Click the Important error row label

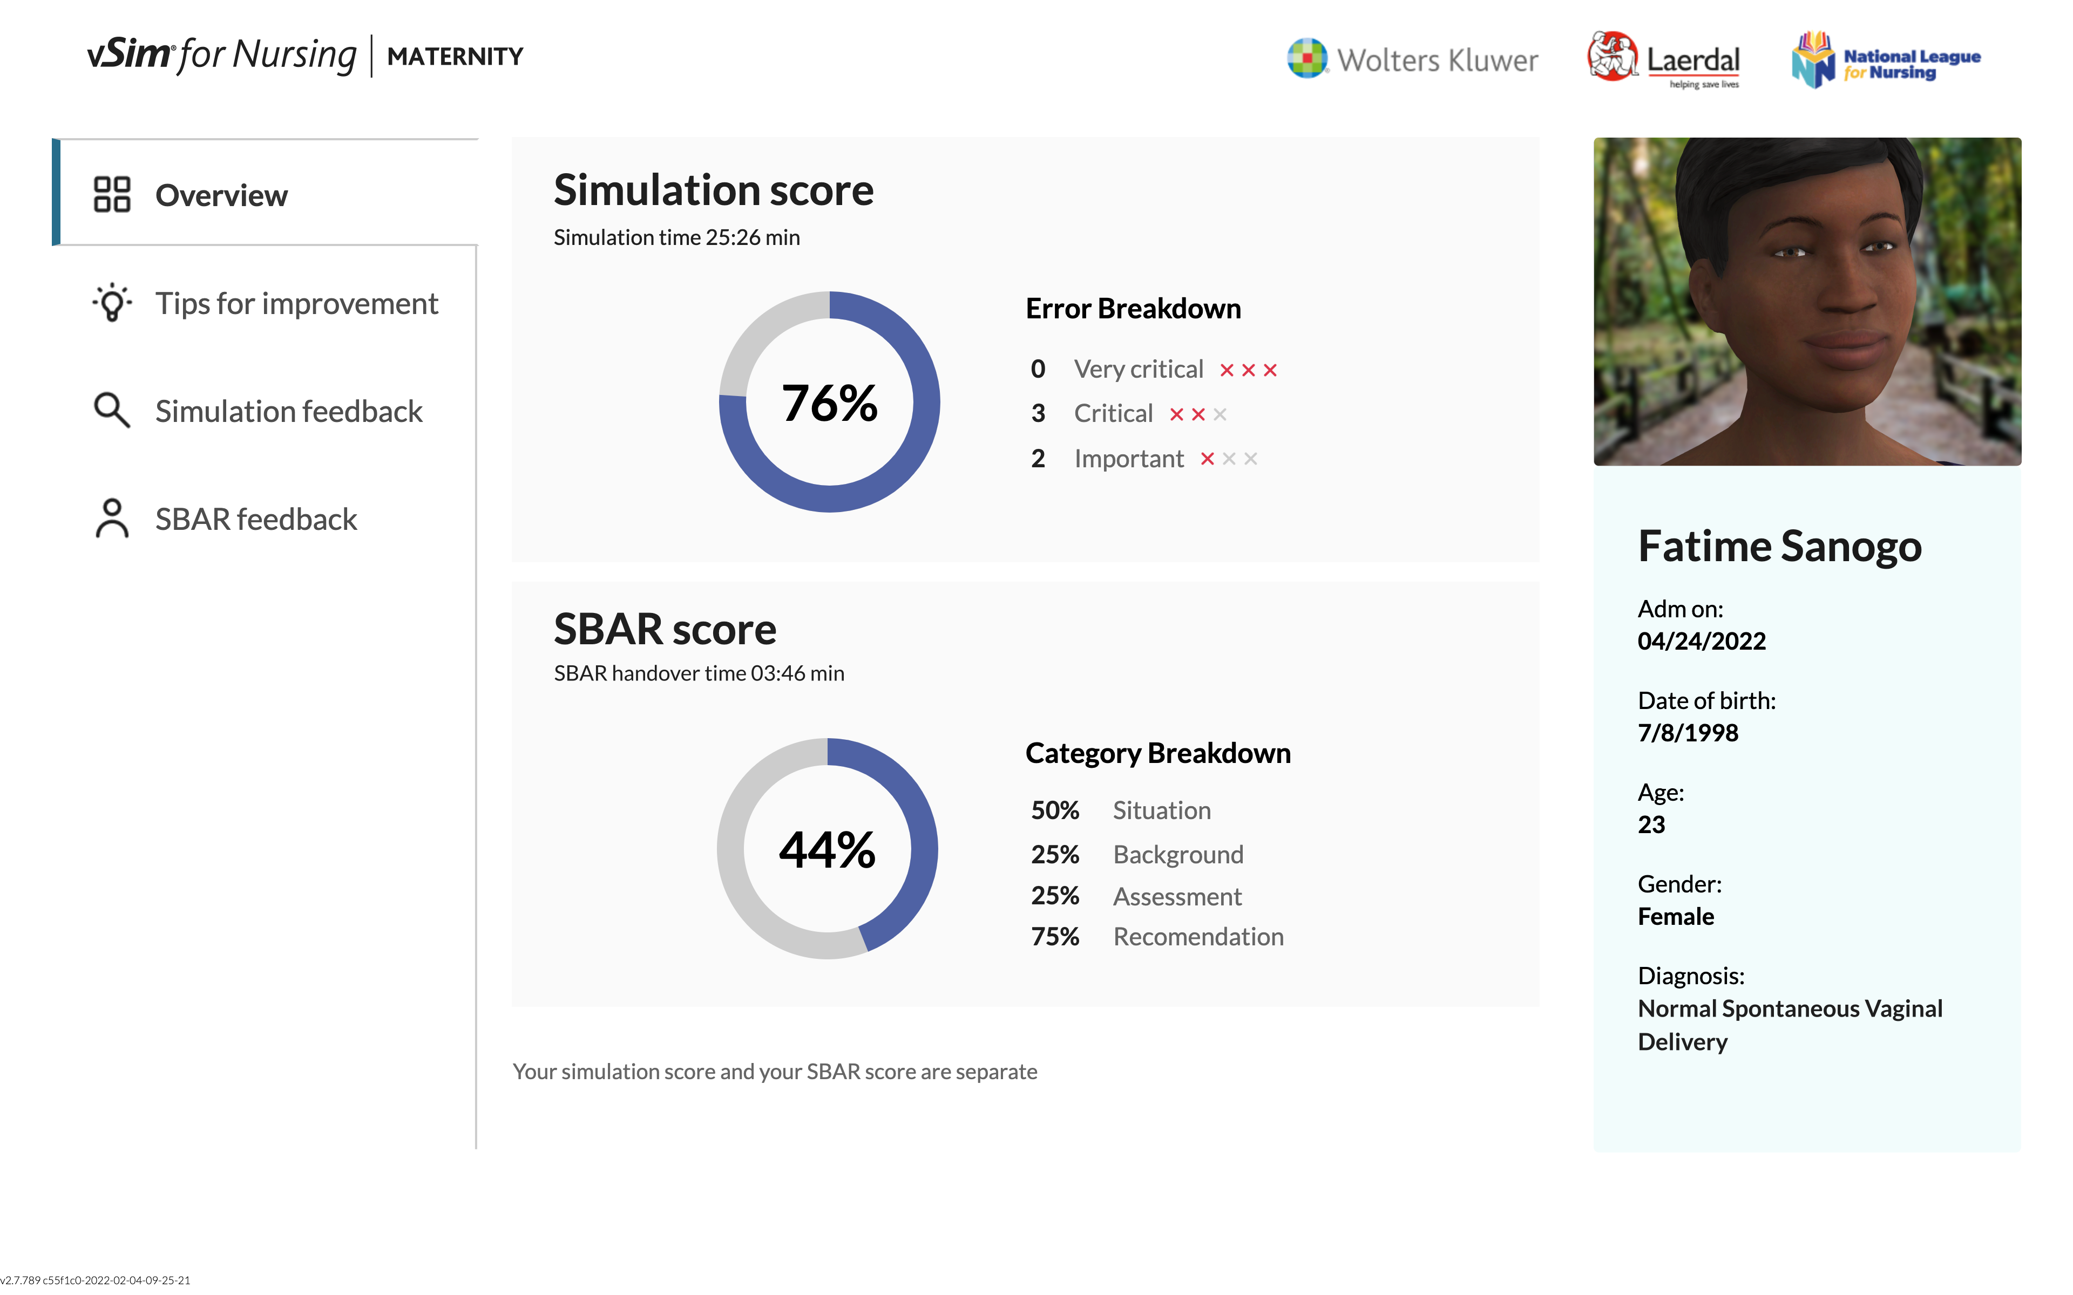coord(1128,458)
